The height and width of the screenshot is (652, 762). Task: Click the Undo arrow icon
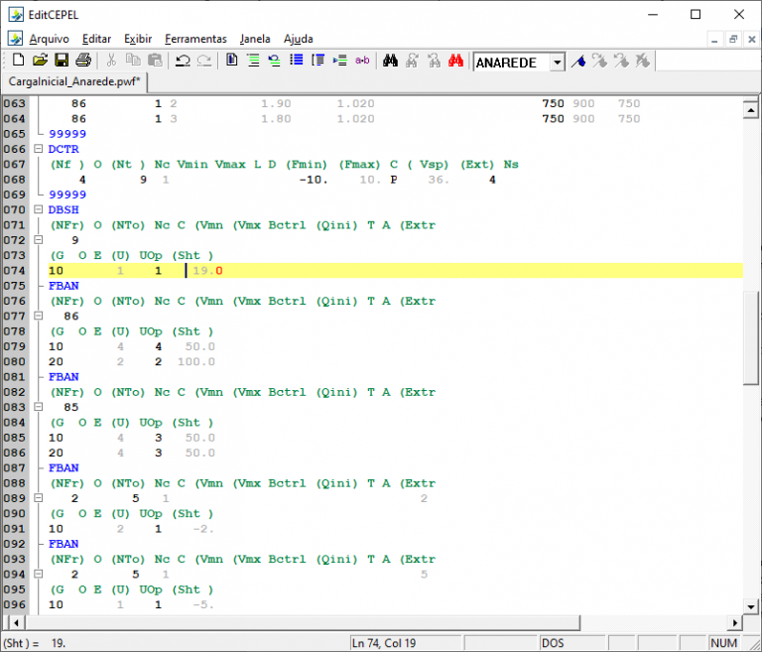183,62
